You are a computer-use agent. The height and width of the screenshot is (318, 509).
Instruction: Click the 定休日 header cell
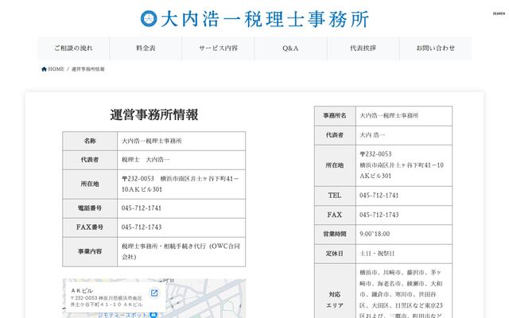(x=335, y=254)
